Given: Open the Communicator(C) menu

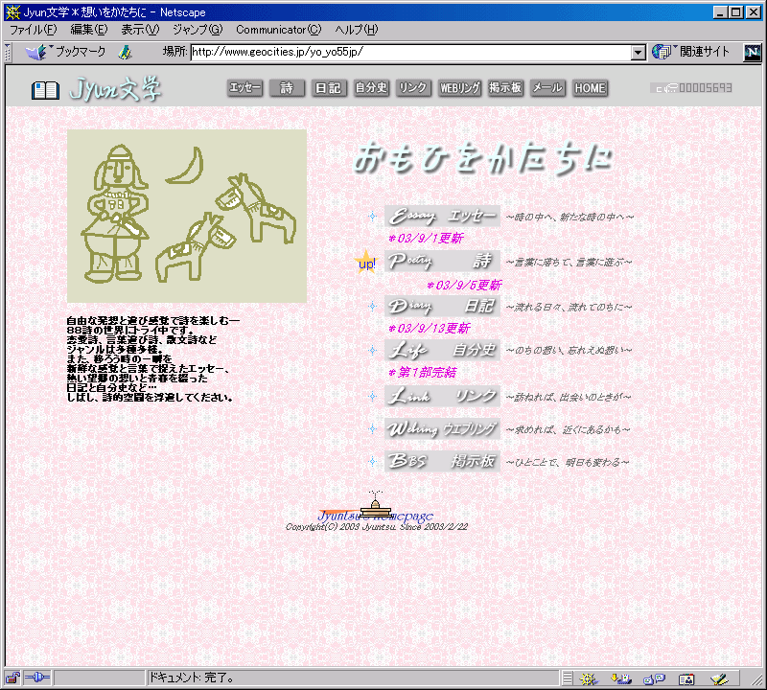Looking at the screenshot, I should (278, 30).
